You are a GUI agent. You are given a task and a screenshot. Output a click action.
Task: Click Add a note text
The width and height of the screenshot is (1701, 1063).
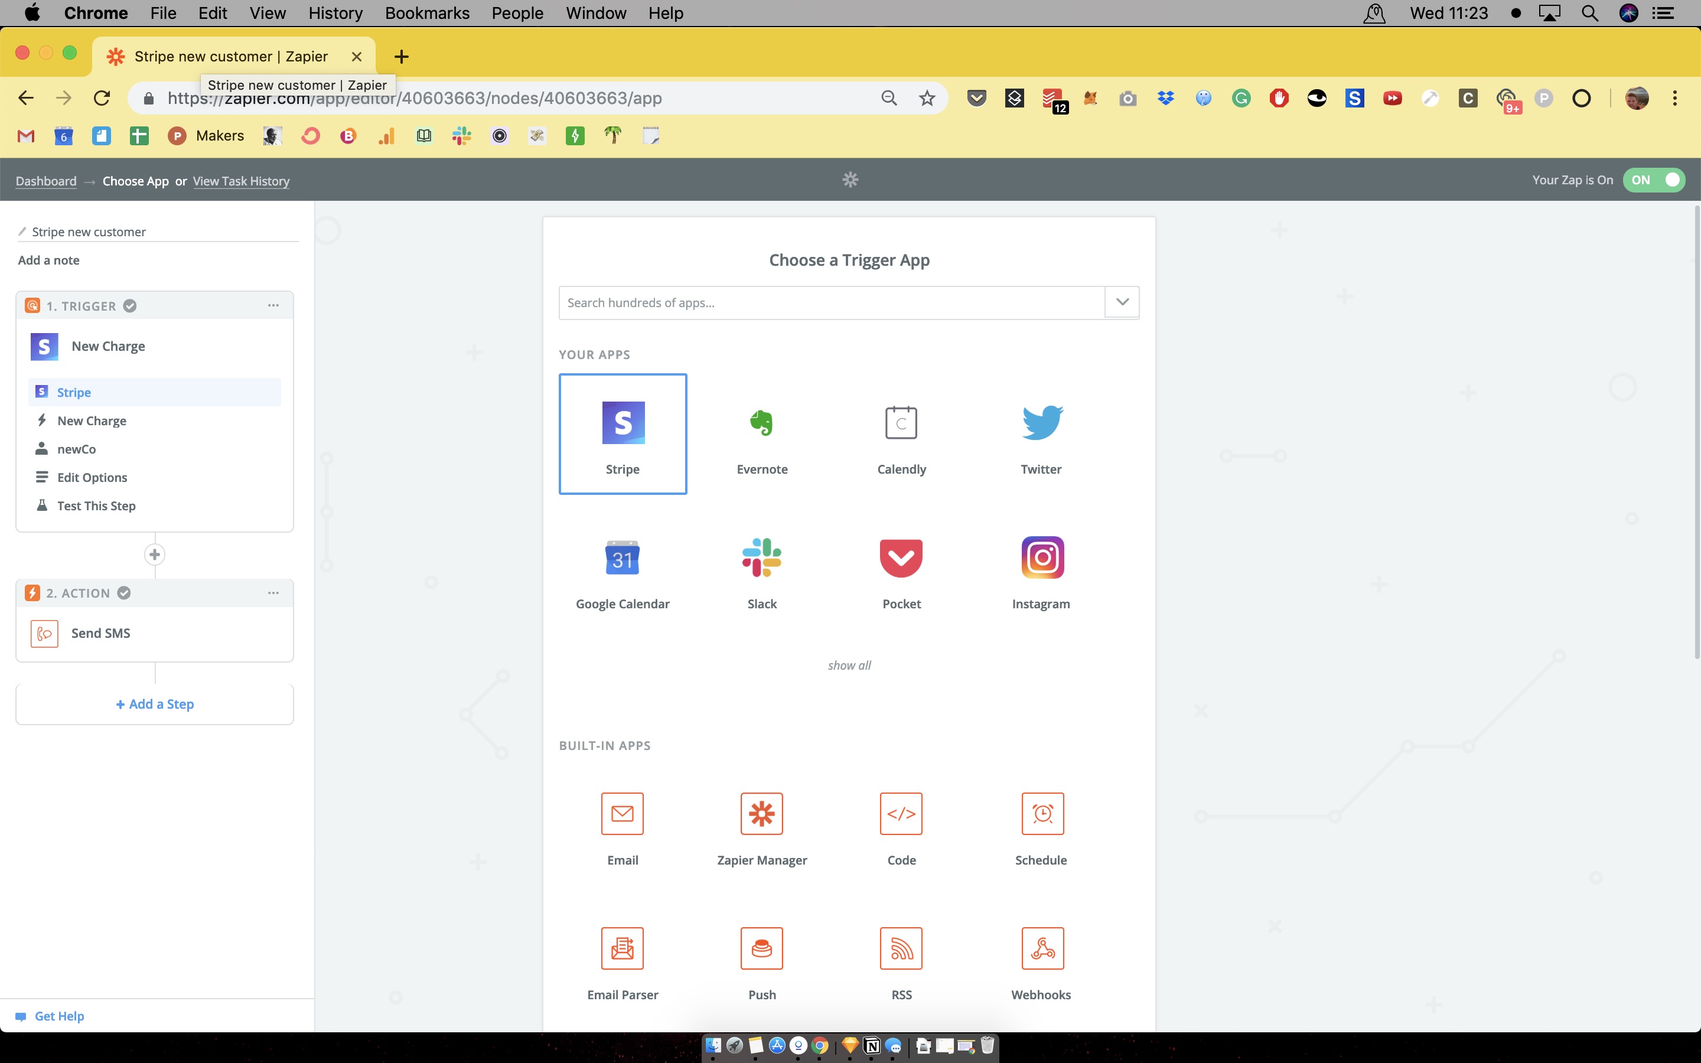click(48, 260)
